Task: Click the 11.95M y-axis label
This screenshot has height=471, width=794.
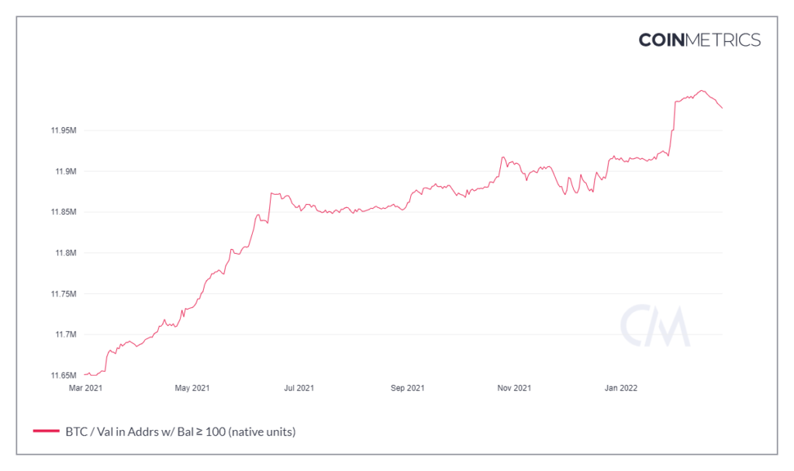Action: coord(63,130)
